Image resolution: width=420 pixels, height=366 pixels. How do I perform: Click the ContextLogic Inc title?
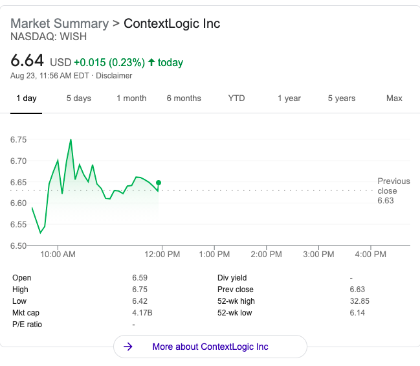(x=171, y=23)
